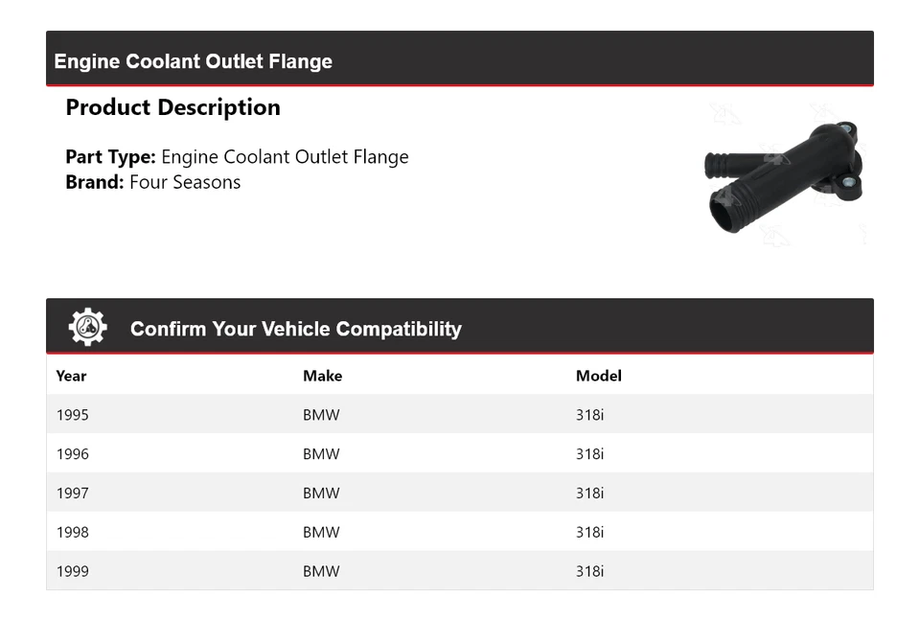Select the 1996 year cell
The width and height of the screenshot is (920, 621).
(x=73, y=453)
